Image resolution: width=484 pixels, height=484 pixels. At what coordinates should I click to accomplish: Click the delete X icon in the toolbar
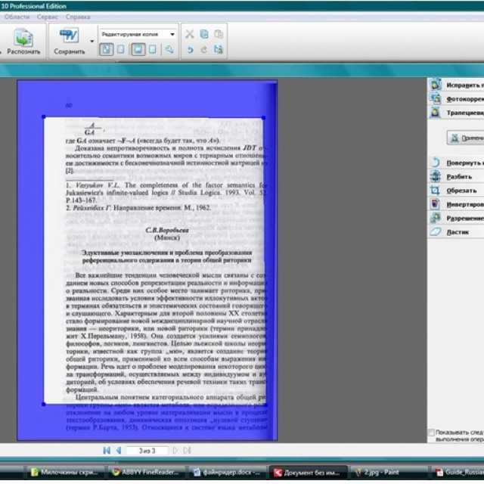coord(189,34)
